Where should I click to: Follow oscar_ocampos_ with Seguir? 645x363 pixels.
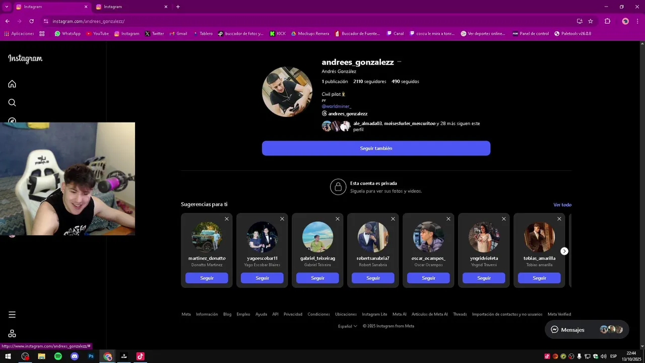click(x=428, y=278)
